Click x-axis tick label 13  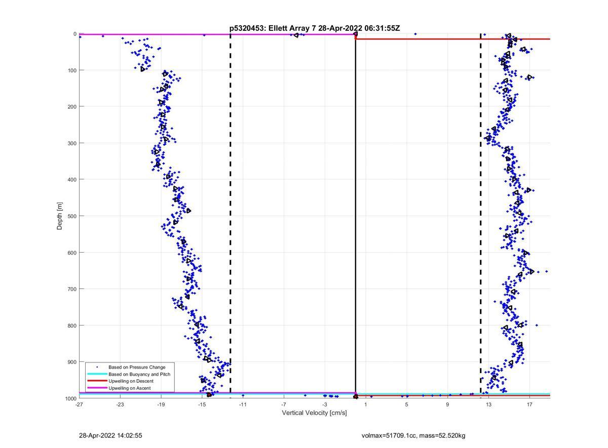pyautogui.click(x=489, y=404)
